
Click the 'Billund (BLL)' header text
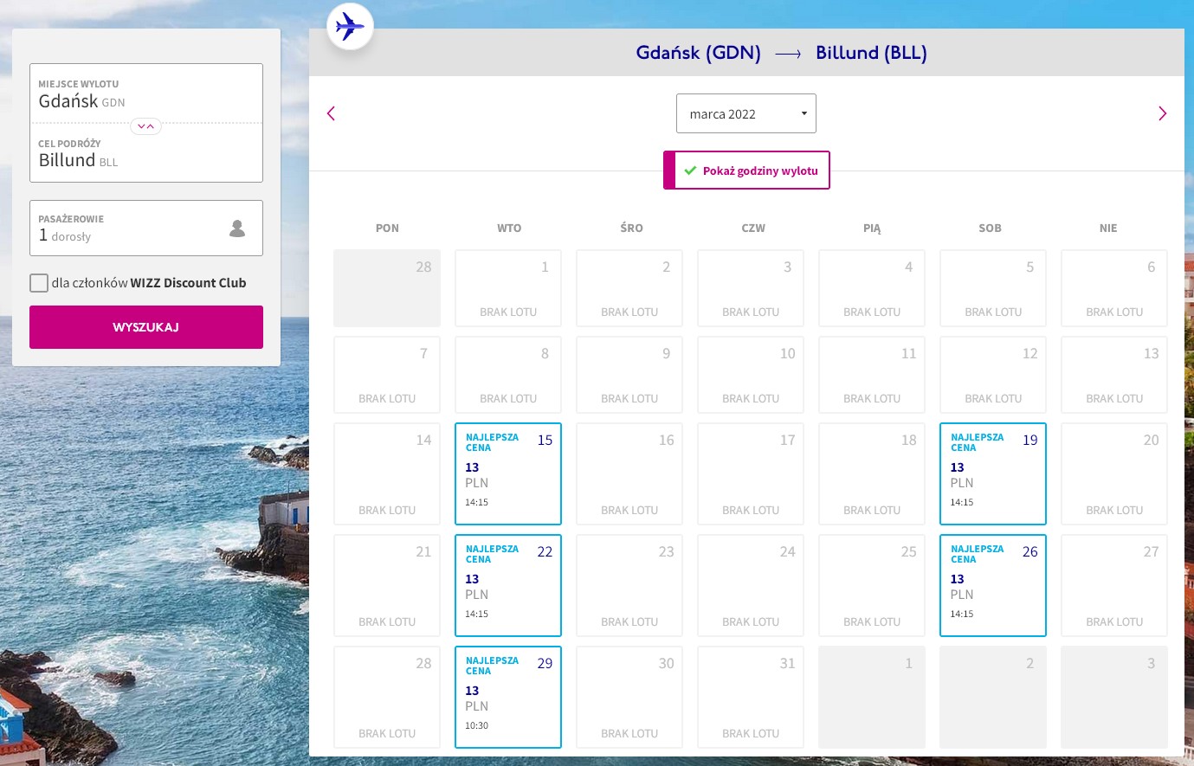click(871, 53)
